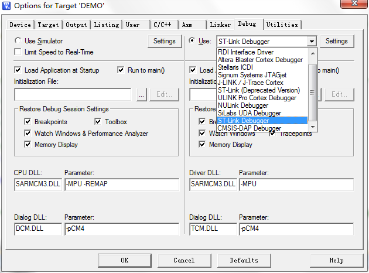Choose ULINK Pro Cortex Debugger
Screen dimensions: 369x273
262,98
